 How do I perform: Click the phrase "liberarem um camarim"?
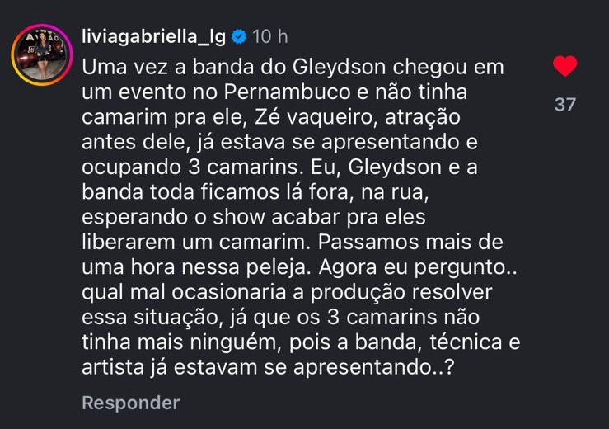coord(196,245)
